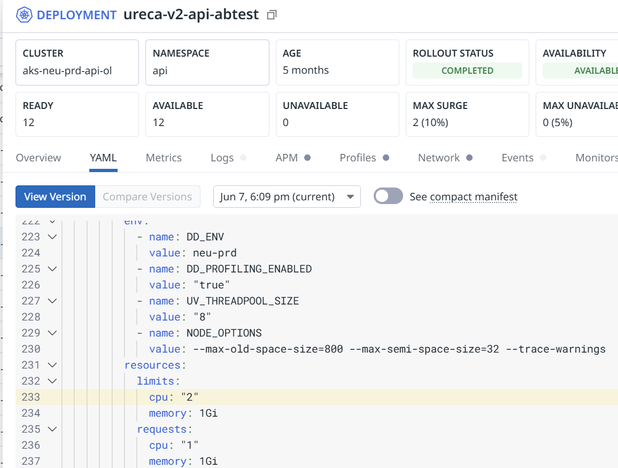Image resolution: width=618 pixels, height=468 pixels.
Task: Click the DEPLOYMENT label text
Action: [x=76, y=15]
